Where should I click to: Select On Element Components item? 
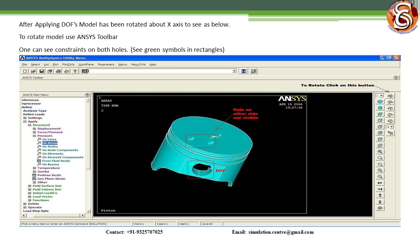coord(63,157)
